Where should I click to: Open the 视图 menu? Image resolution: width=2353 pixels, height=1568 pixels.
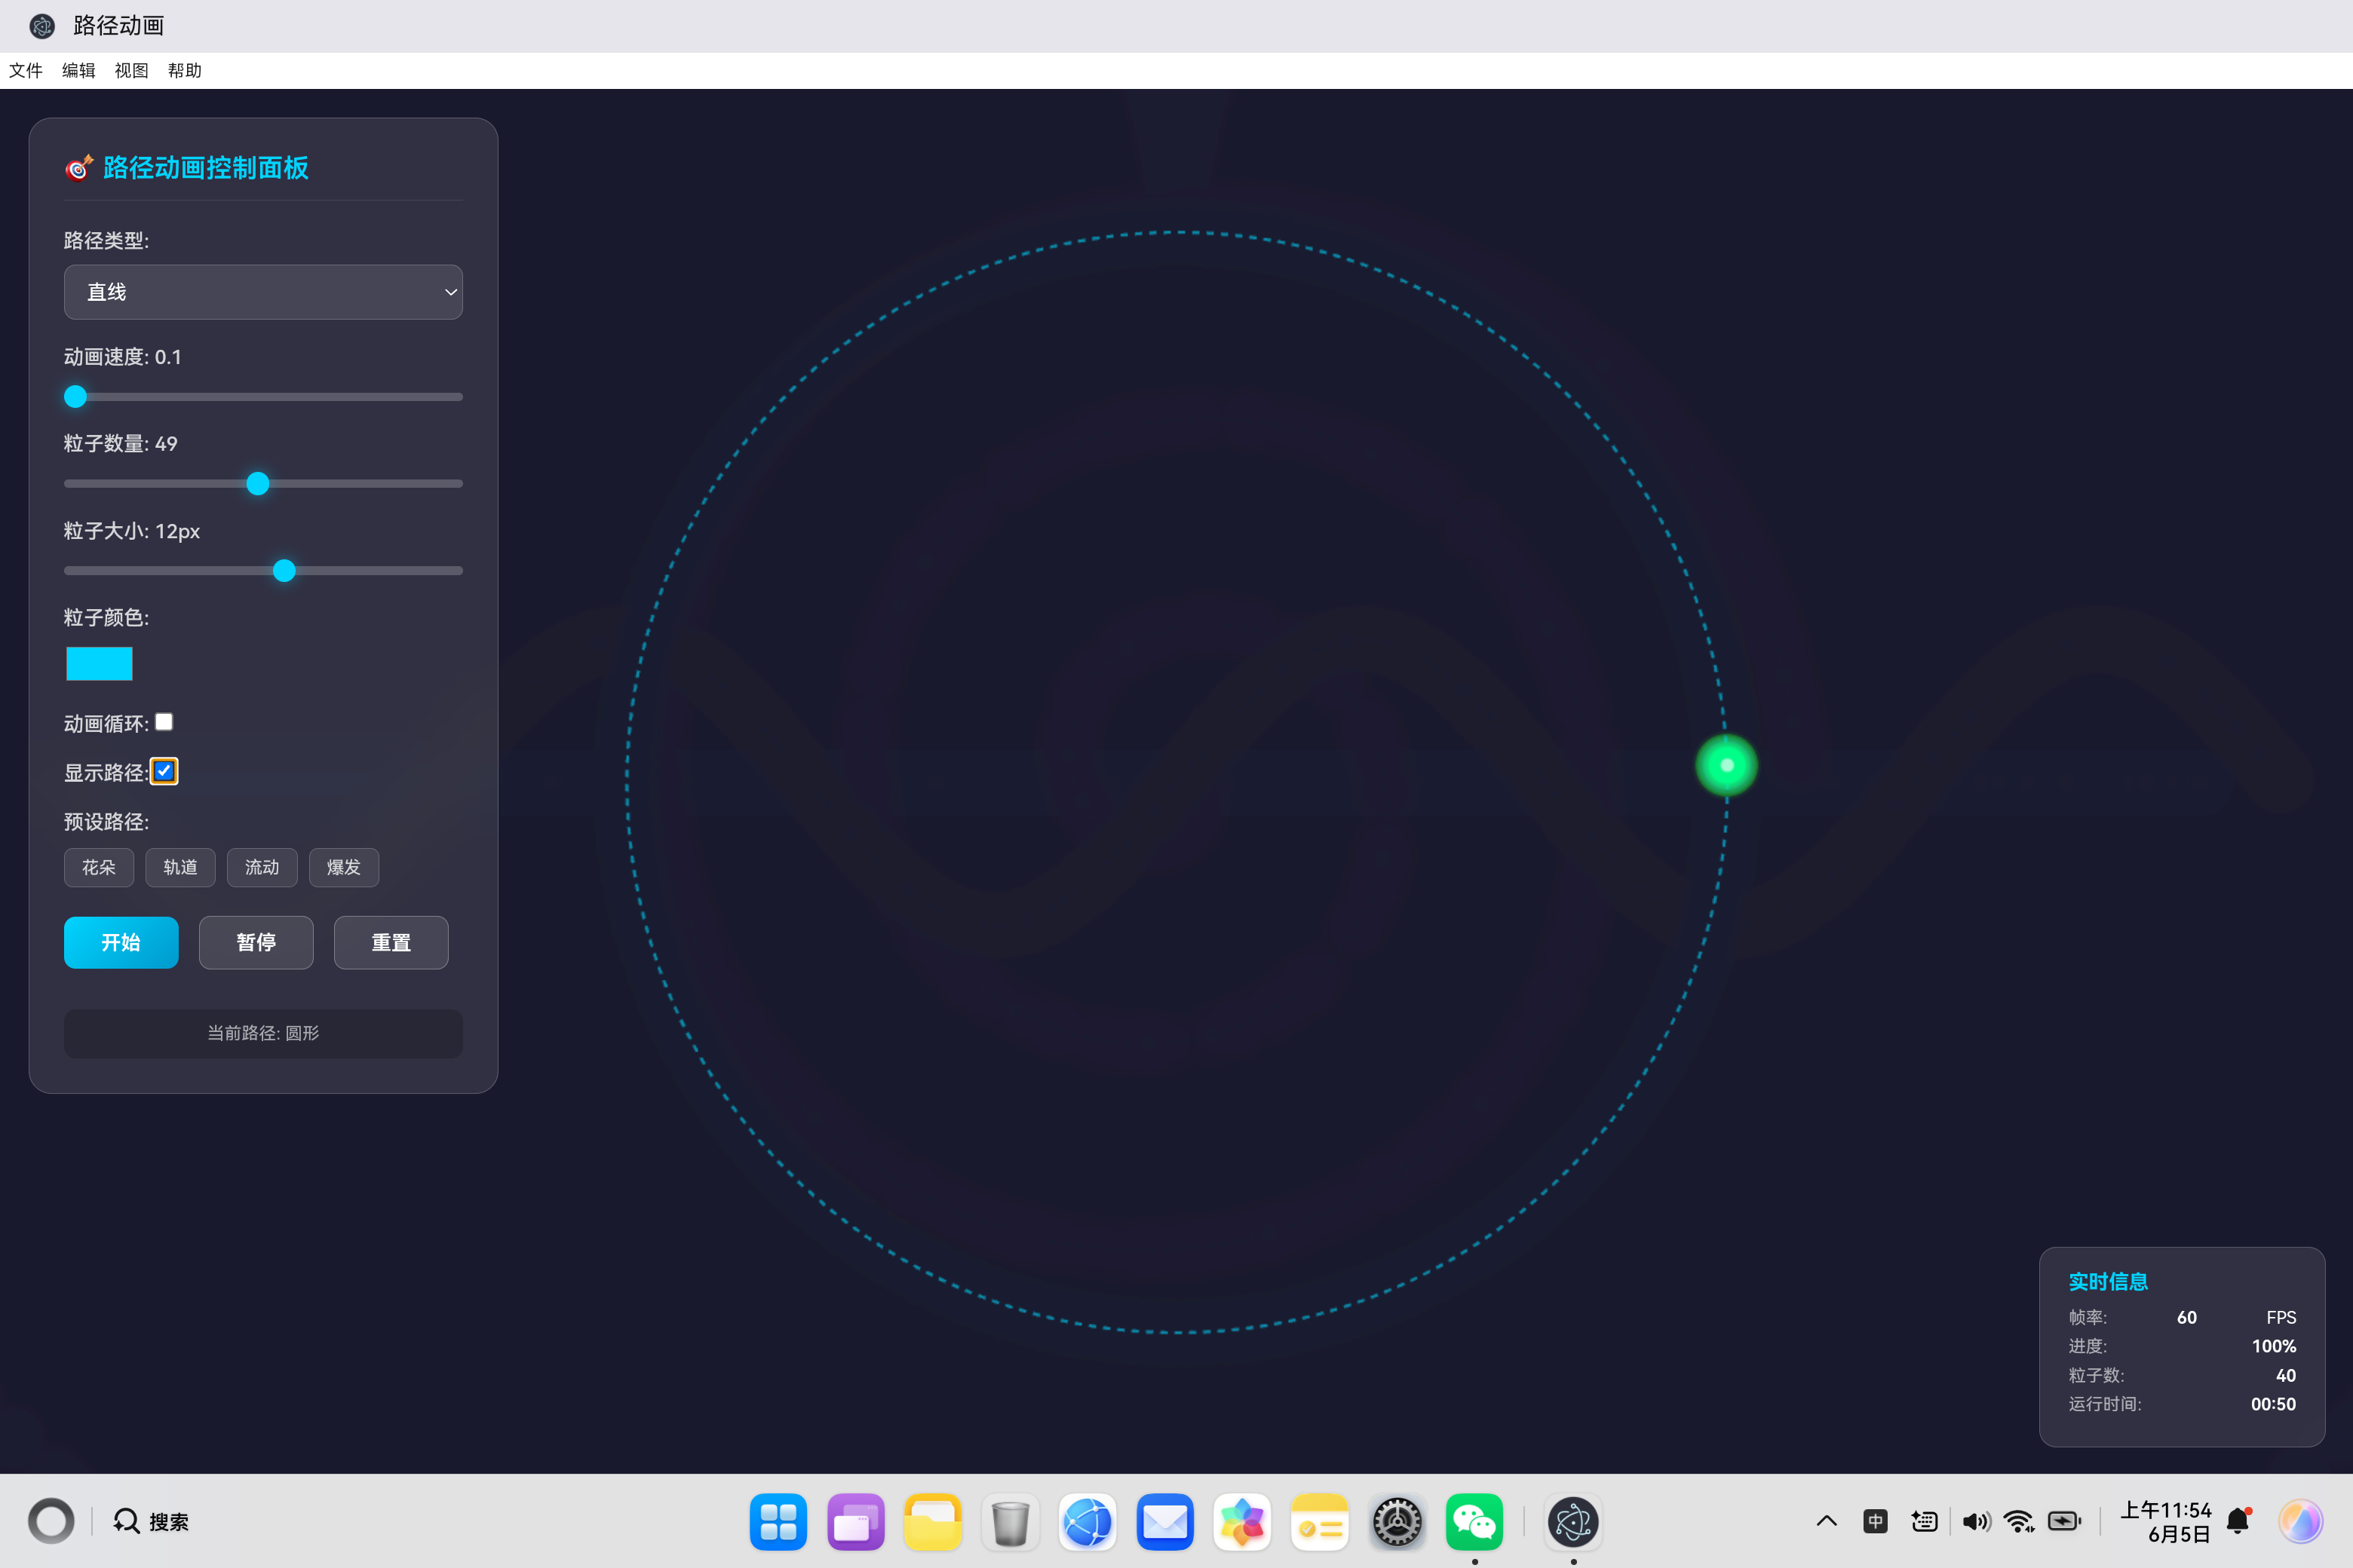pos(132,70)
